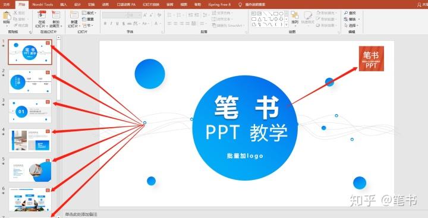Select the right arrow shape in the gallery
This screenshot has height=218, width=428.
(275, 19)
